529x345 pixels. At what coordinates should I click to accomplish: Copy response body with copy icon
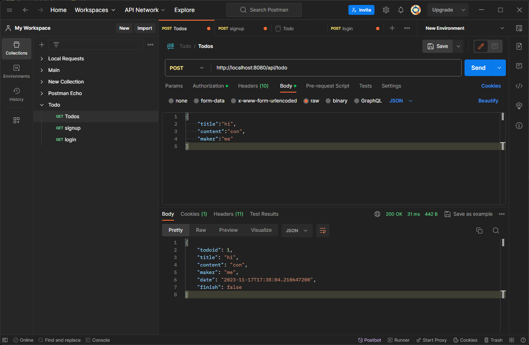pyautogui.click(x=479, y=231)
